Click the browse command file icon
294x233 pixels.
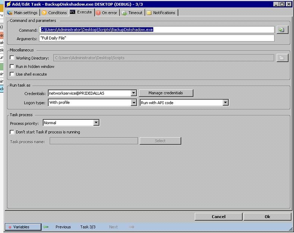coord(282,30)
